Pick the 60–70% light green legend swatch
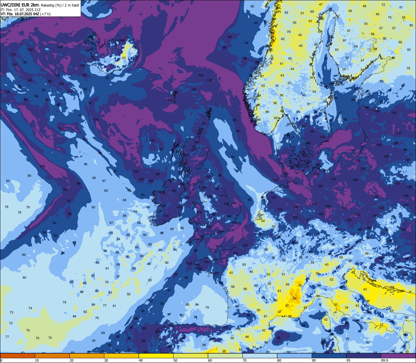 pos(225,356)
